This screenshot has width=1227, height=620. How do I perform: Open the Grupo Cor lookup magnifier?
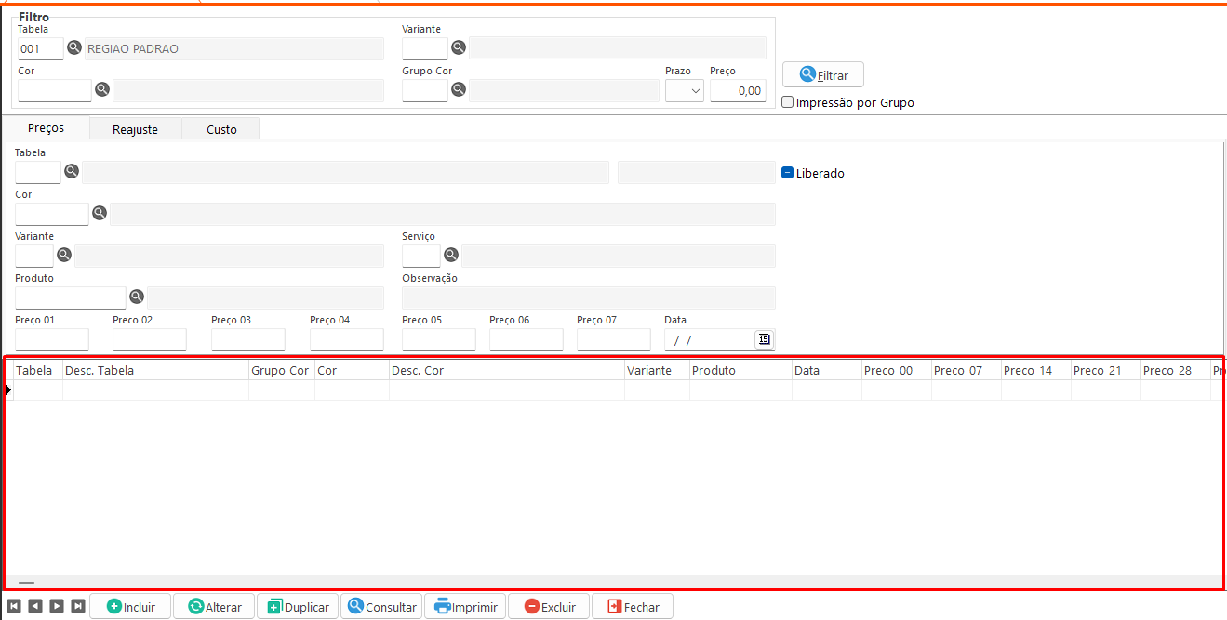[459, 89]
